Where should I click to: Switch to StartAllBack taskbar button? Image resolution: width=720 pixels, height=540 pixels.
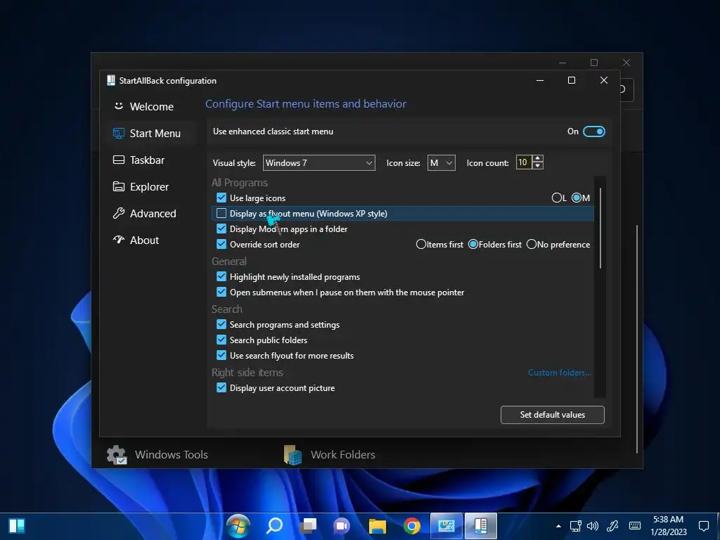click(x=481, y=526)
